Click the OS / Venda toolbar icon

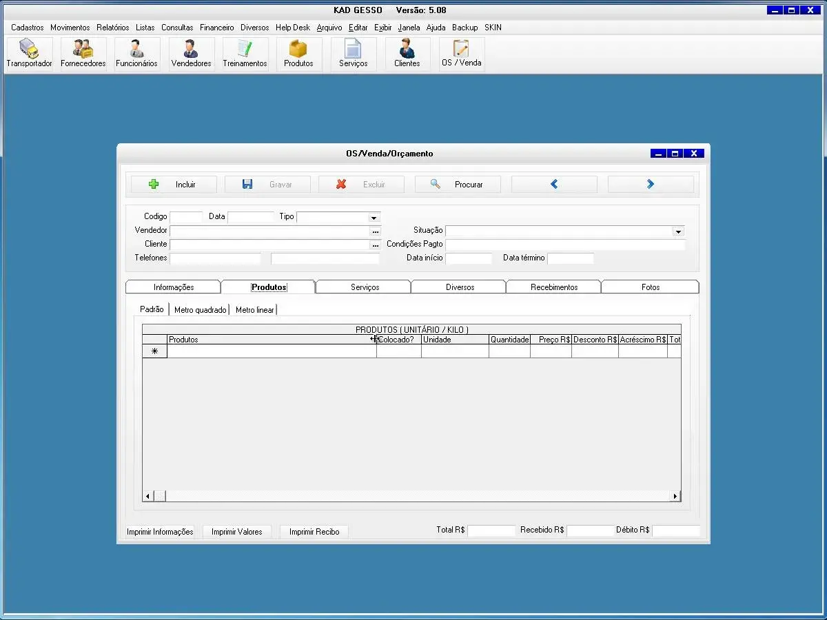click(461, 54)
